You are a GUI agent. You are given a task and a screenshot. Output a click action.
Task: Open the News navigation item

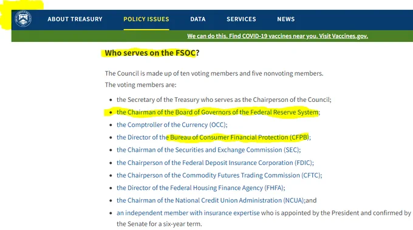(286, 19)
